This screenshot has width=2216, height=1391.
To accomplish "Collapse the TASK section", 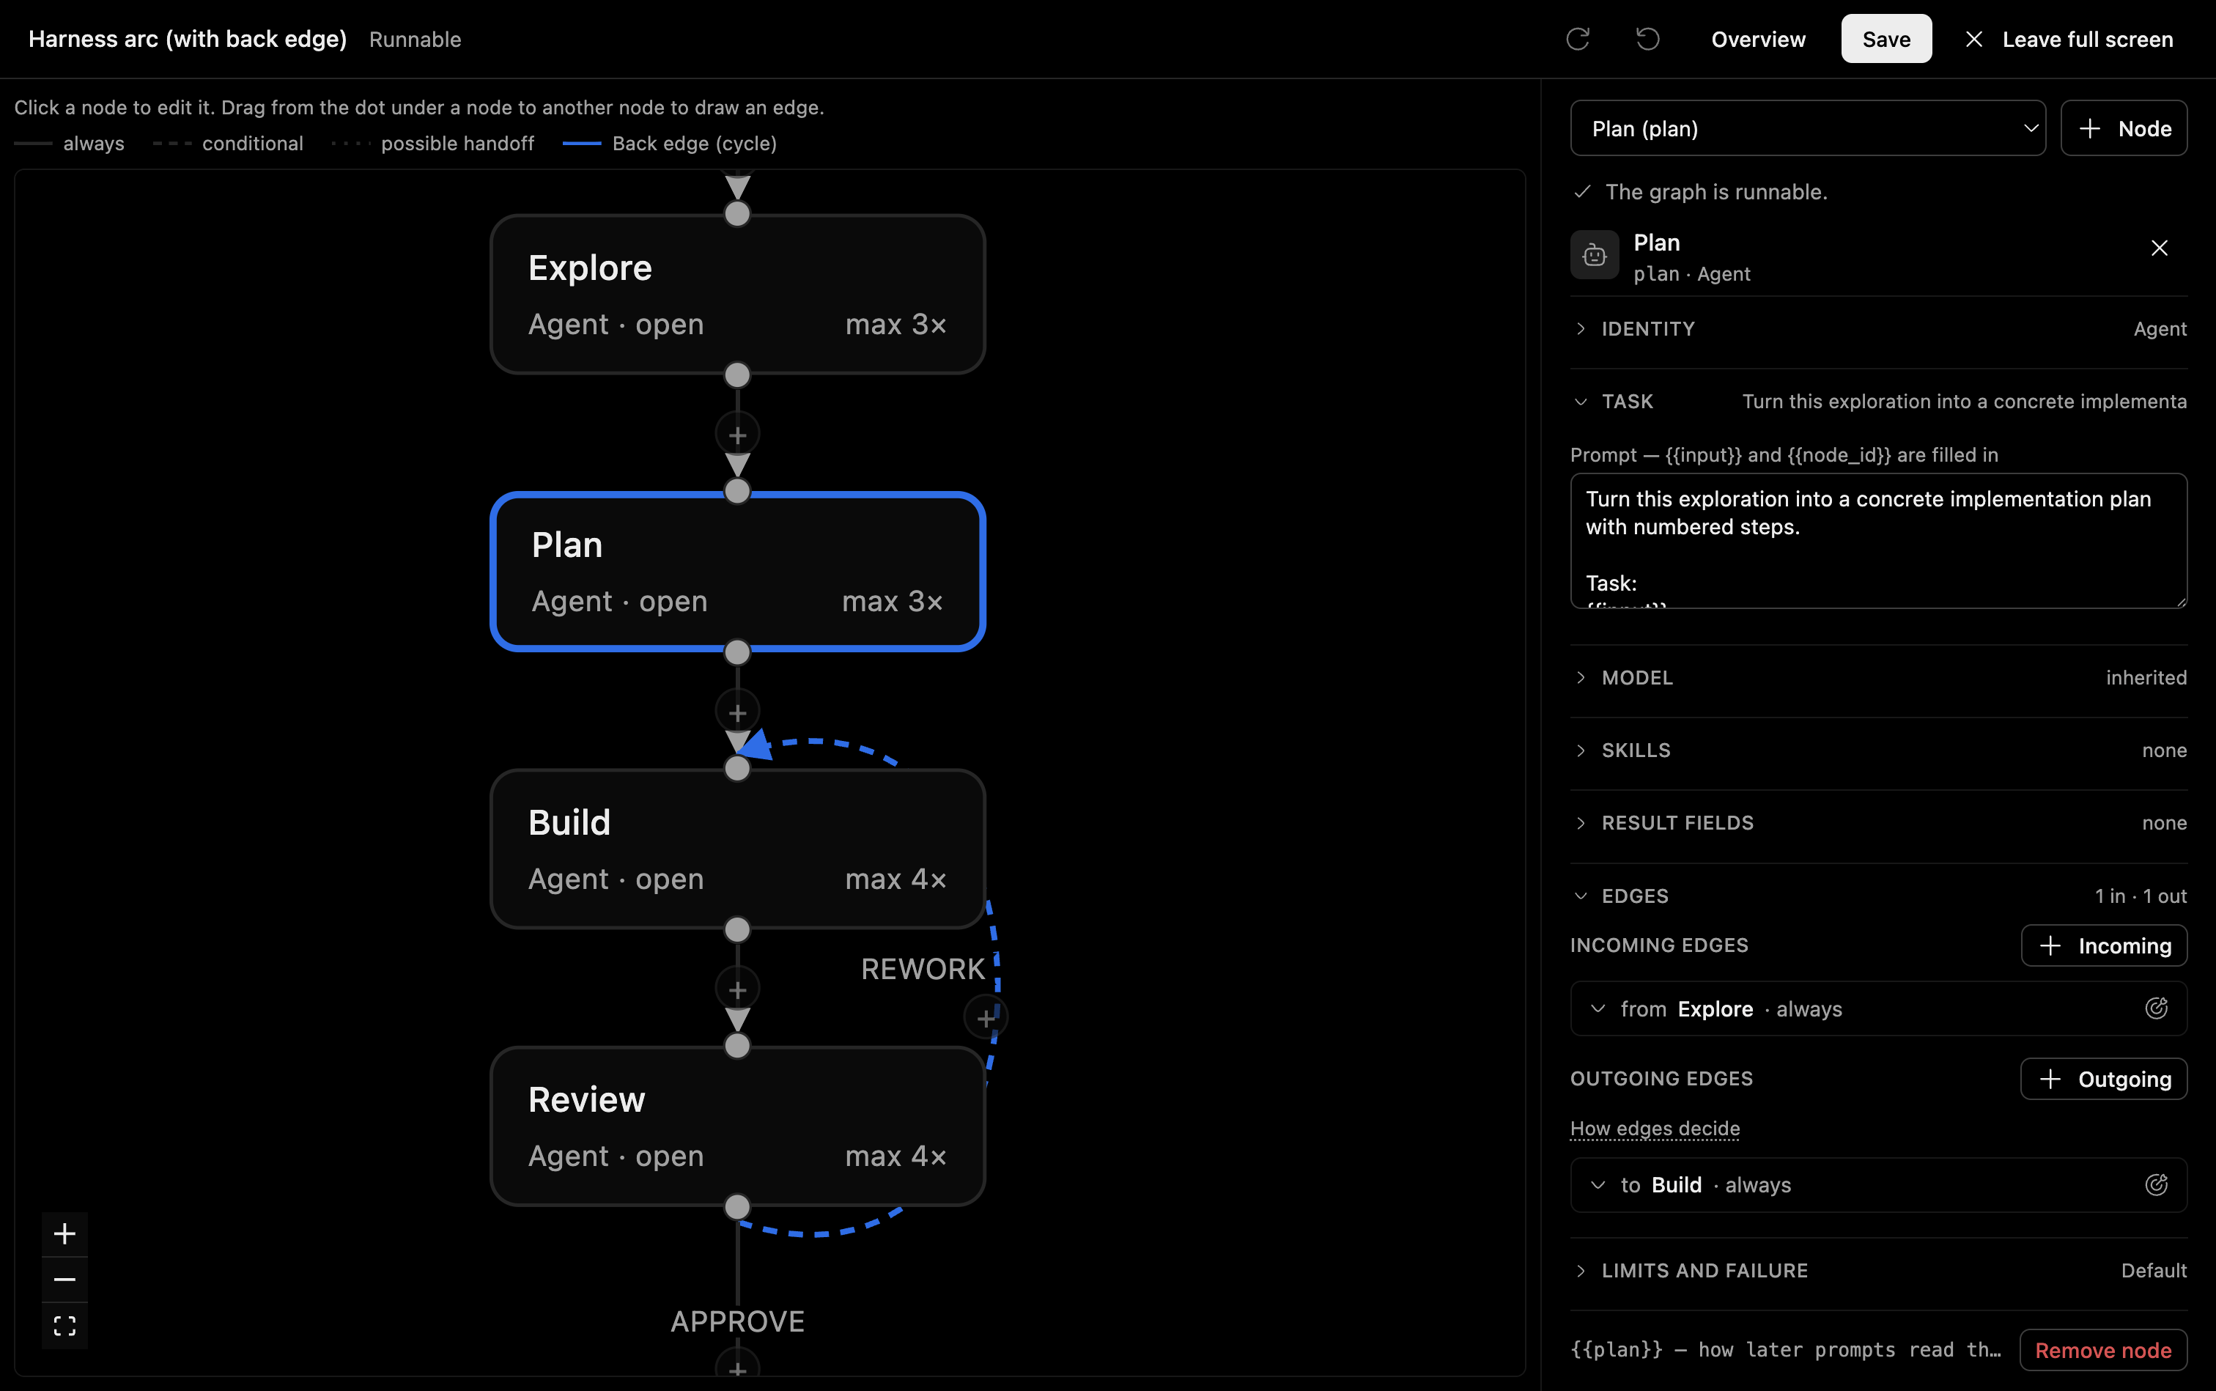I will point(1878,401).
